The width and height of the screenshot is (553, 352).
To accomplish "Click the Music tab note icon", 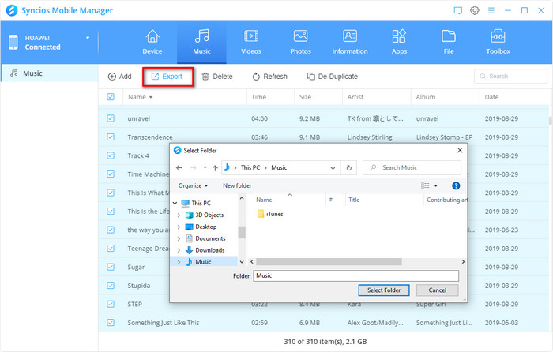I will tap(201, 36).
